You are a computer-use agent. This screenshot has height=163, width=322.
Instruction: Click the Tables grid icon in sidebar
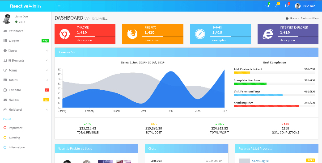pyautogui.click(x=5, y=80)
